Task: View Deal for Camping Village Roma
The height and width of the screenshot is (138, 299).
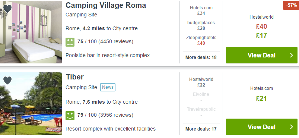Action: 262,55
